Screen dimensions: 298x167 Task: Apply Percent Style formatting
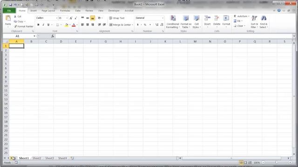(x=145, y=25)
